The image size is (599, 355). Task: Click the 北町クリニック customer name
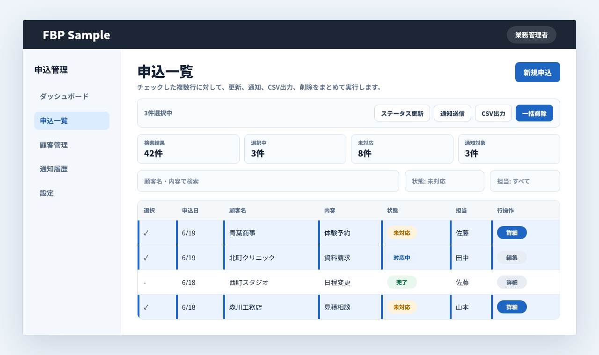click(252, 257)
